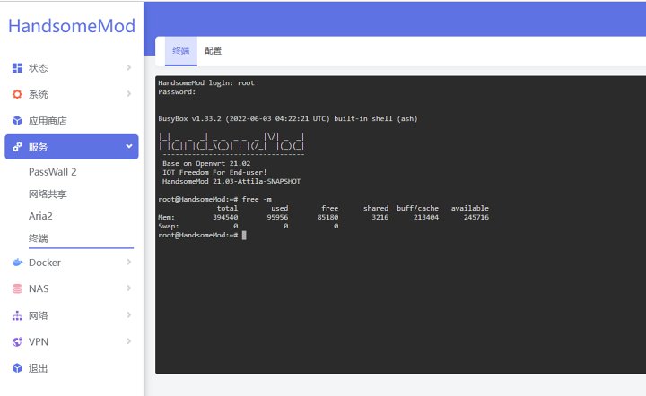Click the available memory value 245716
The image size is (646, 396).
(x=476, y=217)
